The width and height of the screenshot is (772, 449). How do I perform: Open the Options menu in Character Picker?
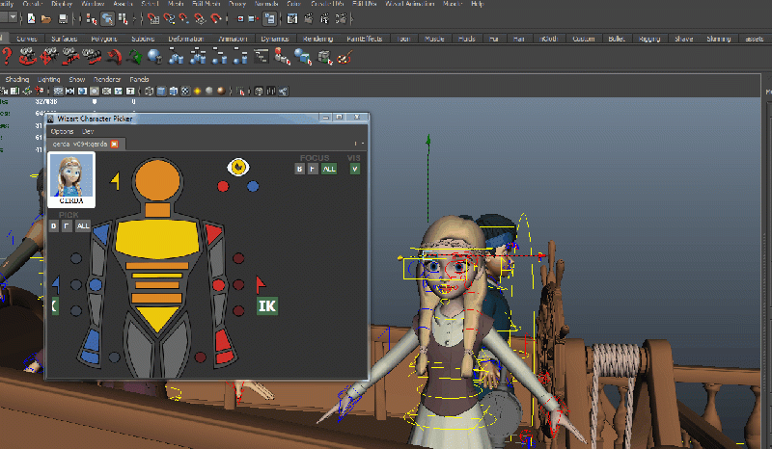click(62, 131)
